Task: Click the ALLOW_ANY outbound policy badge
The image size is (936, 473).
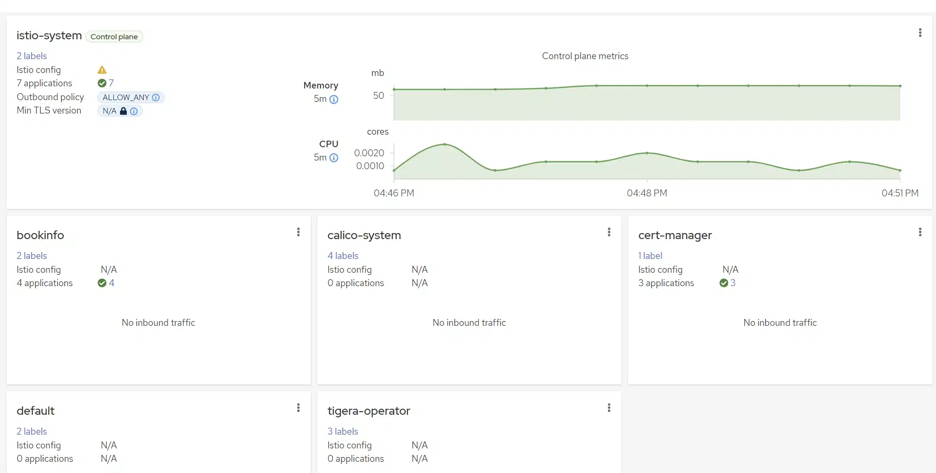Action: 131,98
